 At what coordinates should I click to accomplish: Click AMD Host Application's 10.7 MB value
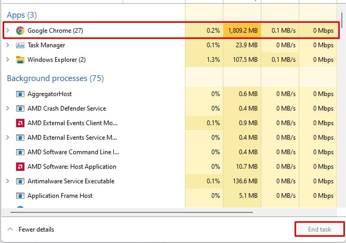(x=247, y=167)
